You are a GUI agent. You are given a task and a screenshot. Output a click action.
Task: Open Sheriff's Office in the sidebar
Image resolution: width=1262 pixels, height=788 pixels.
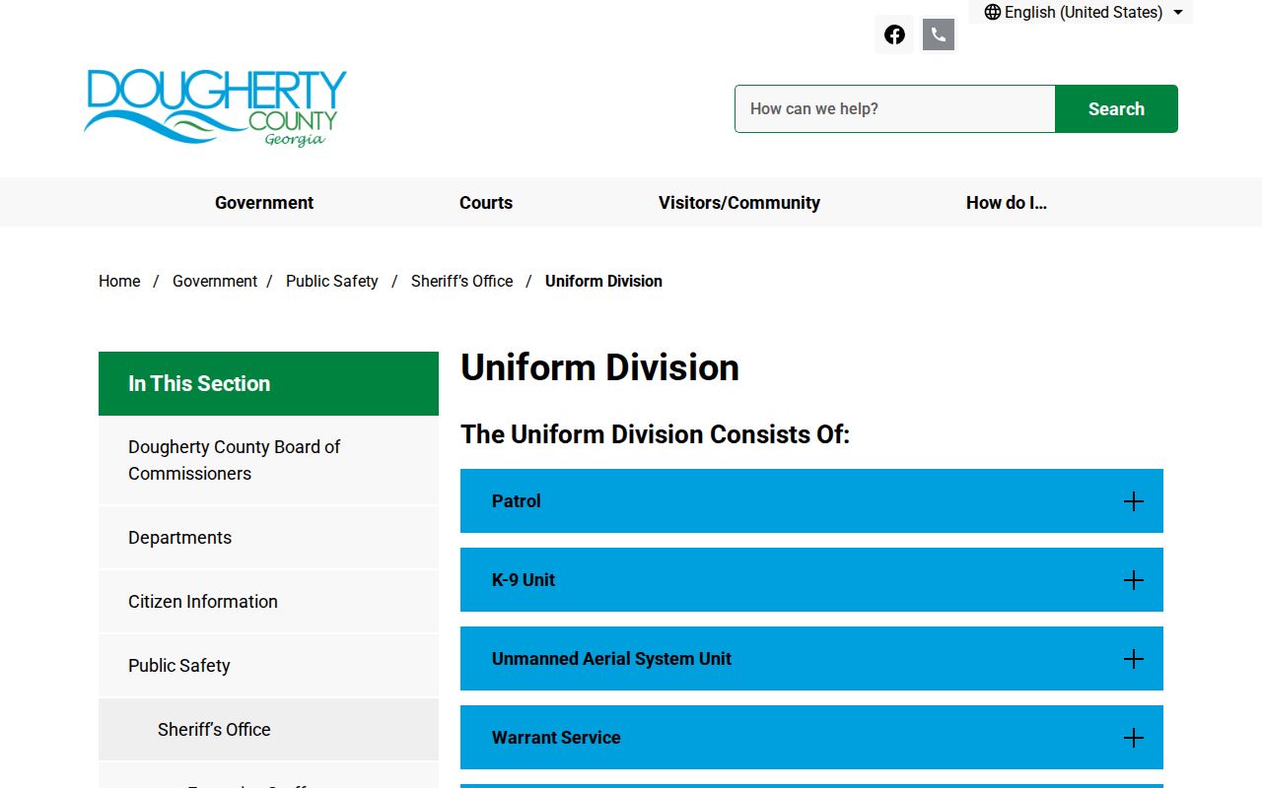point(268,730)
